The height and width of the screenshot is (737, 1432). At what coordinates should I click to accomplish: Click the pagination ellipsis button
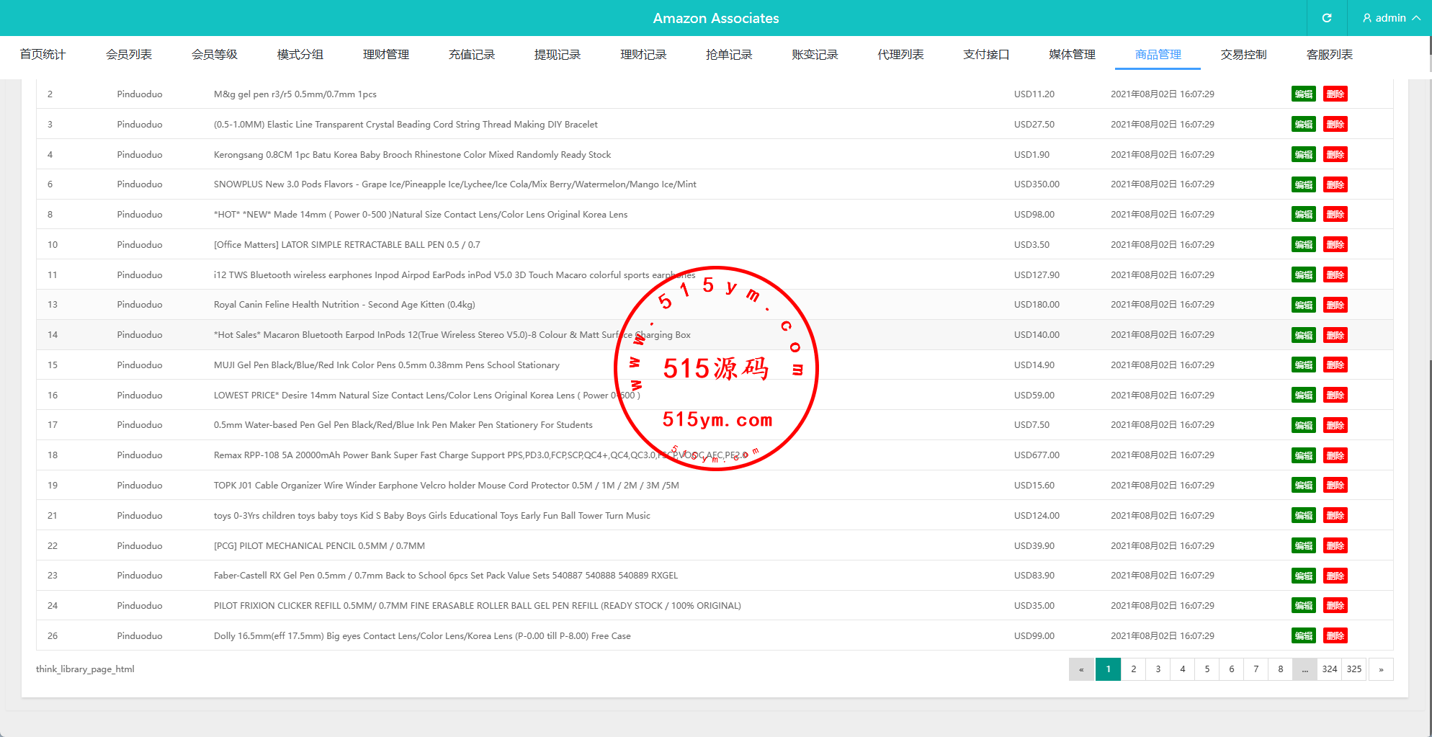(1305, 669)
